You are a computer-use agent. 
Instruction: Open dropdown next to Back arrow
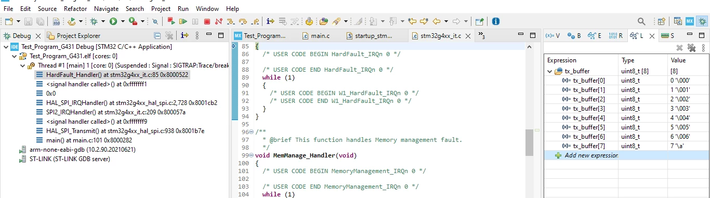tap(446, 21)
